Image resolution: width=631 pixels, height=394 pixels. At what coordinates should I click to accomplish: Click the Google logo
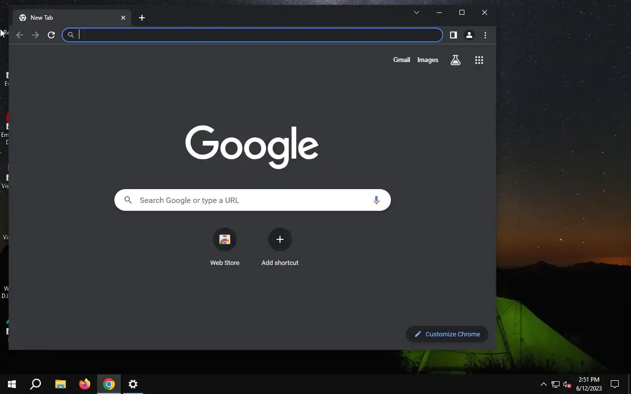tap(252, 146)
